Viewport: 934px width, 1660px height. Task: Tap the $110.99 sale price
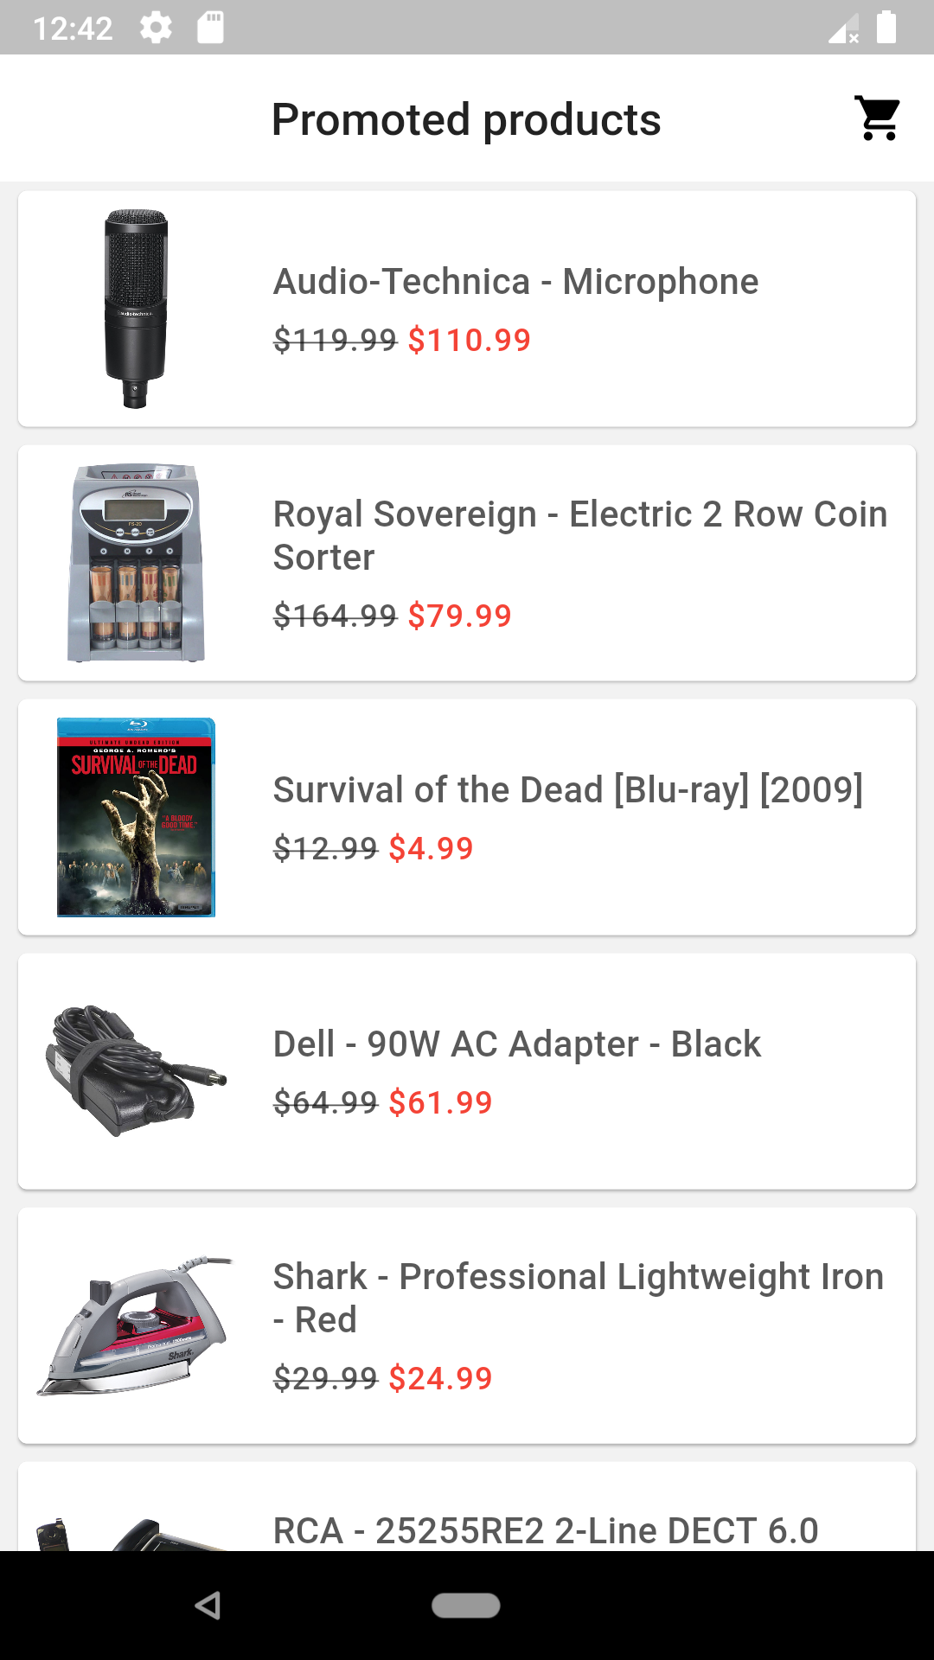tap(470, 340)
